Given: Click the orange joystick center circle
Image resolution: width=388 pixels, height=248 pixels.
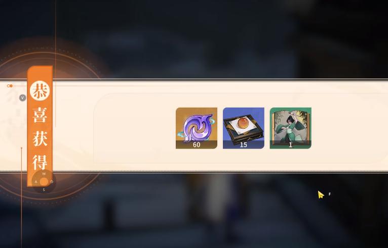Looking at the screenshot, I should coord(44,182).
